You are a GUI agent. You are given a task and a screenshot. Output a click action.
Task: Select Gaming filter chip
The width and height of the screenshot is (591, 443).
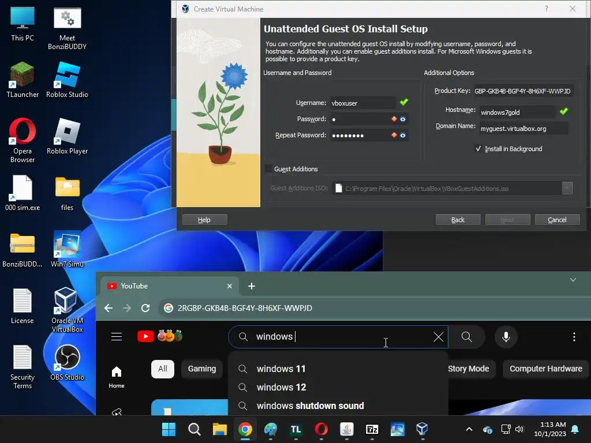tap(202, 369)
